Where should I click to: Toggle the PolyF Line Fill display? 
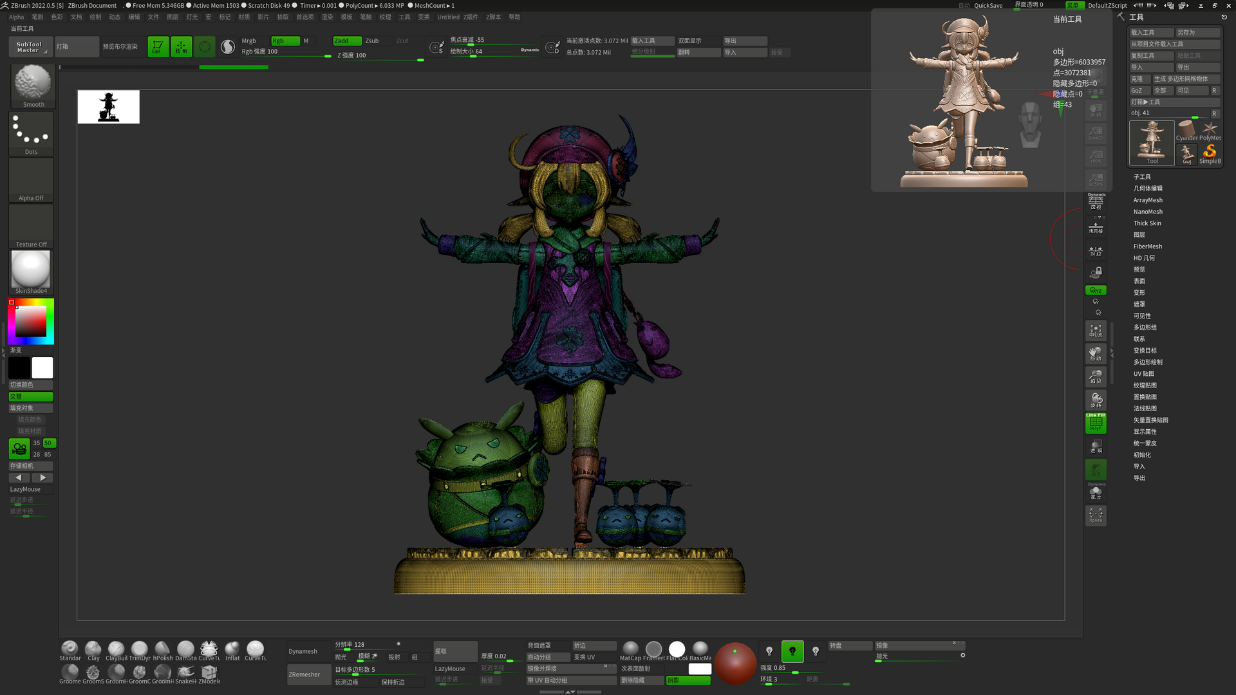coord(1096,423)
